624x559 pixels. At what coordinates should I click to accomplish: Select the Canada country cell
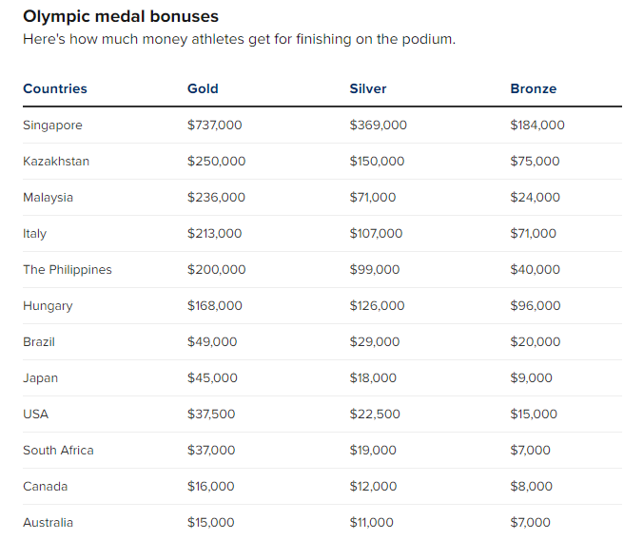(46, 487)
